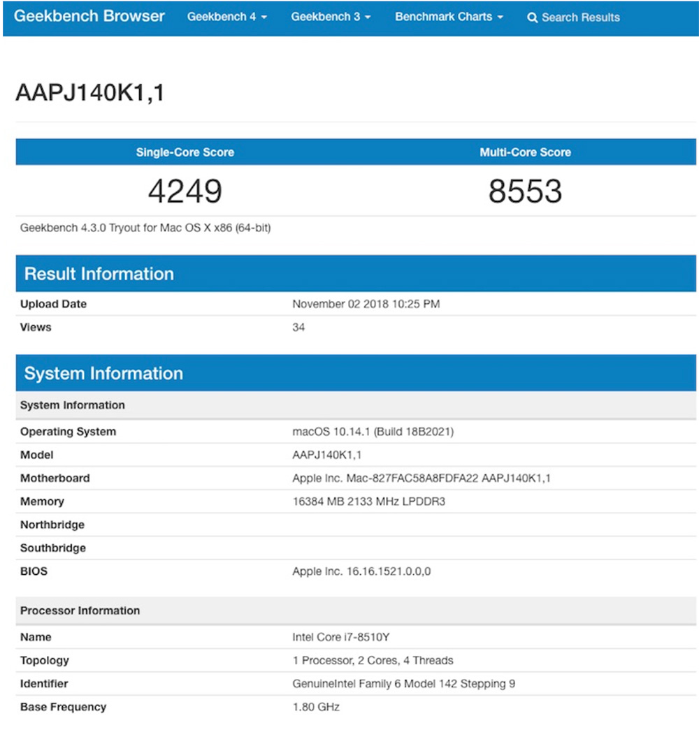Click the blue System Information section banner
The image size is (699, 732).
pos(103,373)
